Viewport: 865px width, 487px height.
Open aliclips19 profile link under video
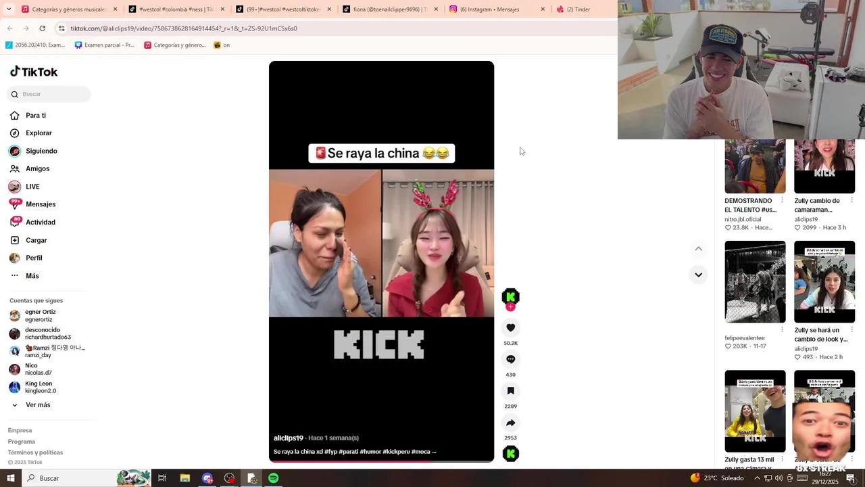(x=289, y=438)
